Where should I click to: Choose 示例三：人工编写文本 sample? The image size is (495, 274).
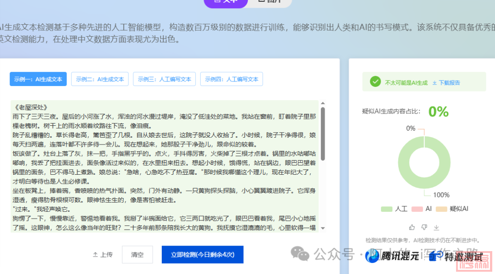tap(164, 79)
